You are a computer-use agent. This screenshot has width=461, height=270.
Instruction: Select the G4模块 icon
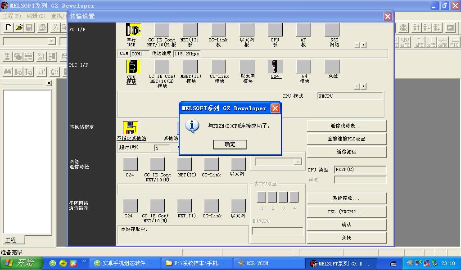pos(304,67)
